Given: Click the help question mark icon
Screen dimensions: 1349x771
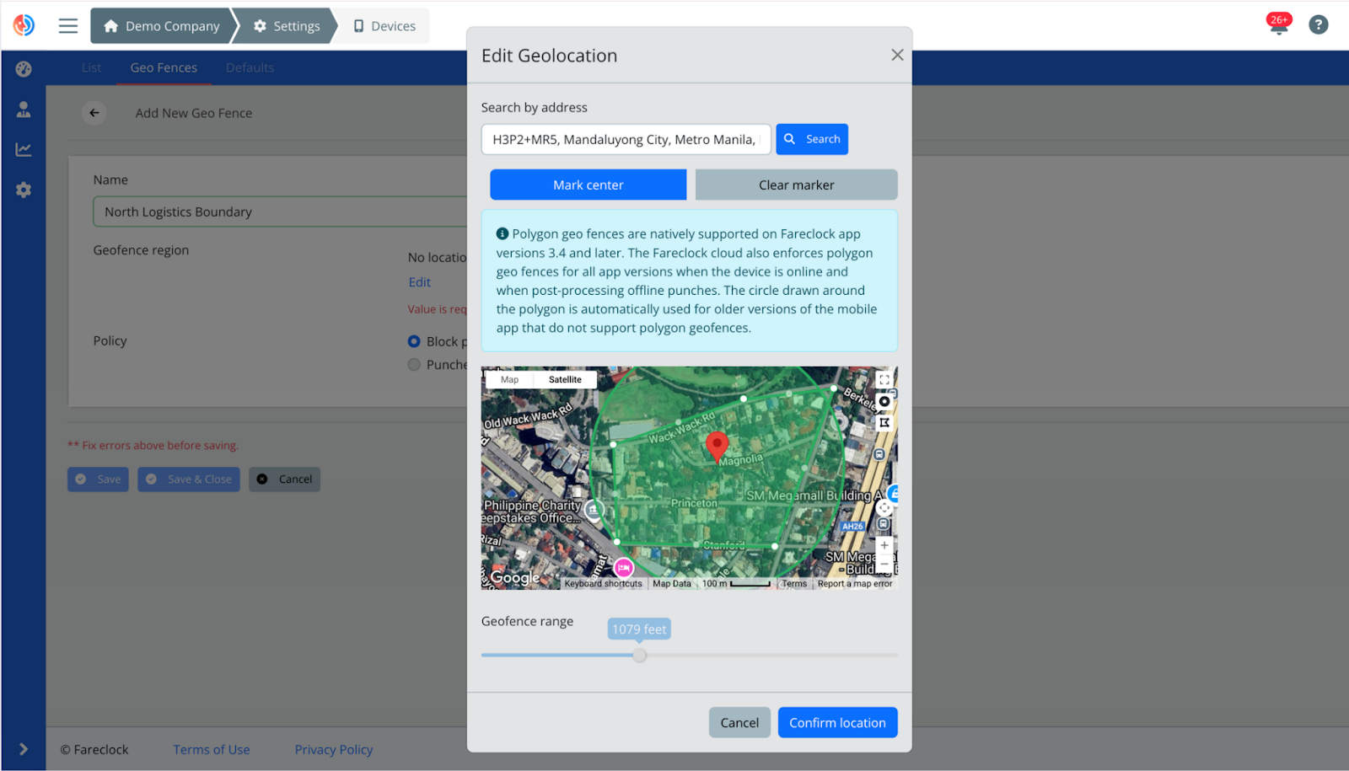Looking at the screenshot, I should (1318, 24).
